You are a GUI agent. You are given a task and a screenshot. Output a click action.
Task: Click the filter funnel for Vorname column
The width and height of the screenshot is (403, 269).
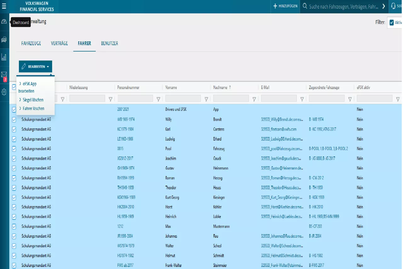[x=206, y=99]
